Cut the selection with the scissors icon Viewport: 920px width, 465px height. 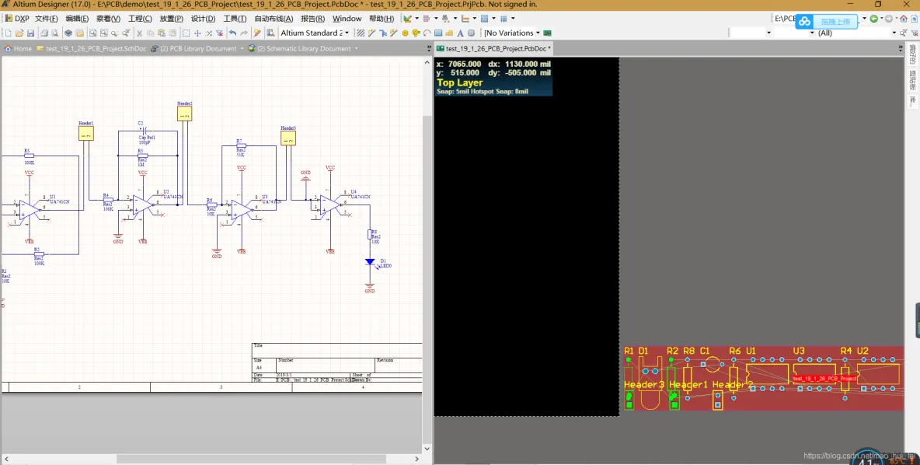[139, 33]
